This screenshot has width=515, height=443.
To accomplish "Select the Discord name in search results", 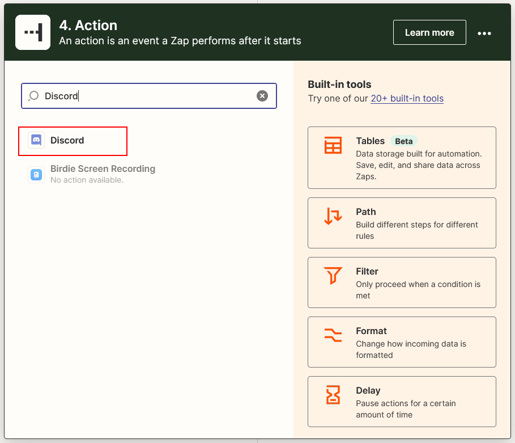I will click(x=67, y=140).
